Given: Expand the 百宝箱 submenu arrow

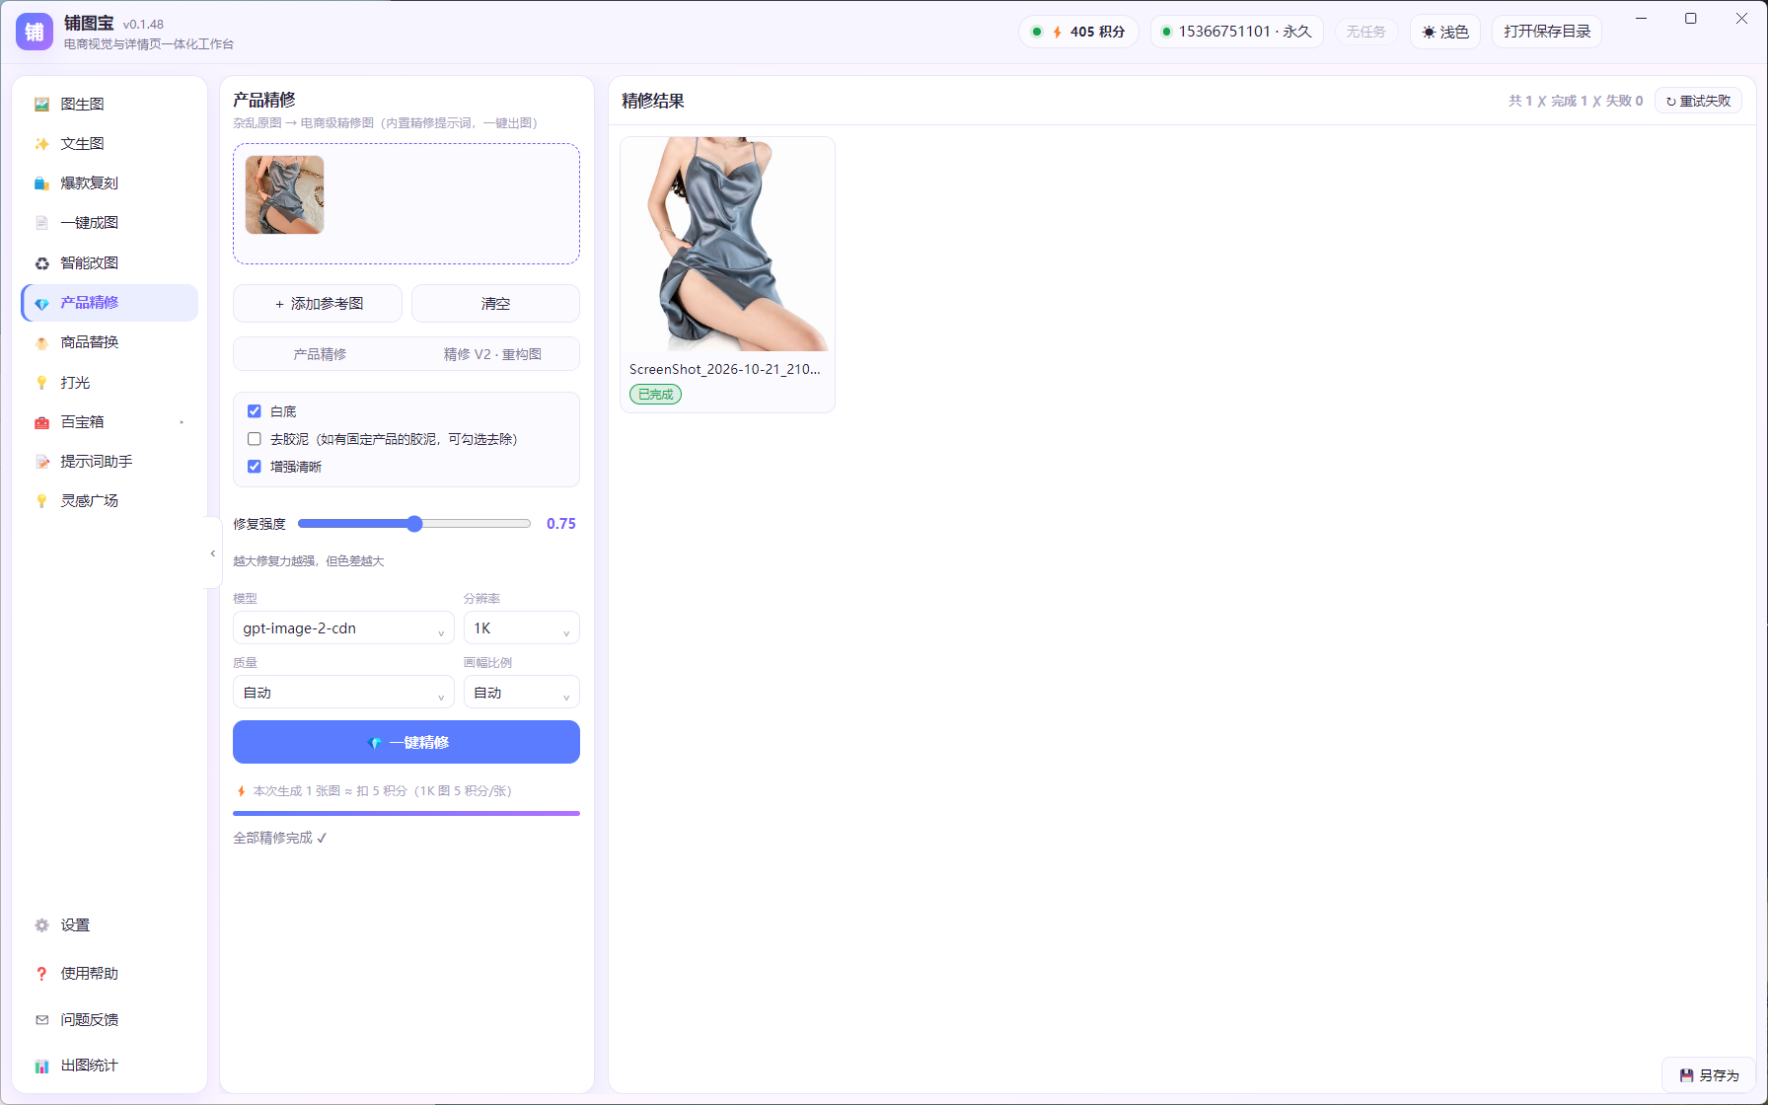Looking at the screenshot, I should [182, 422].
